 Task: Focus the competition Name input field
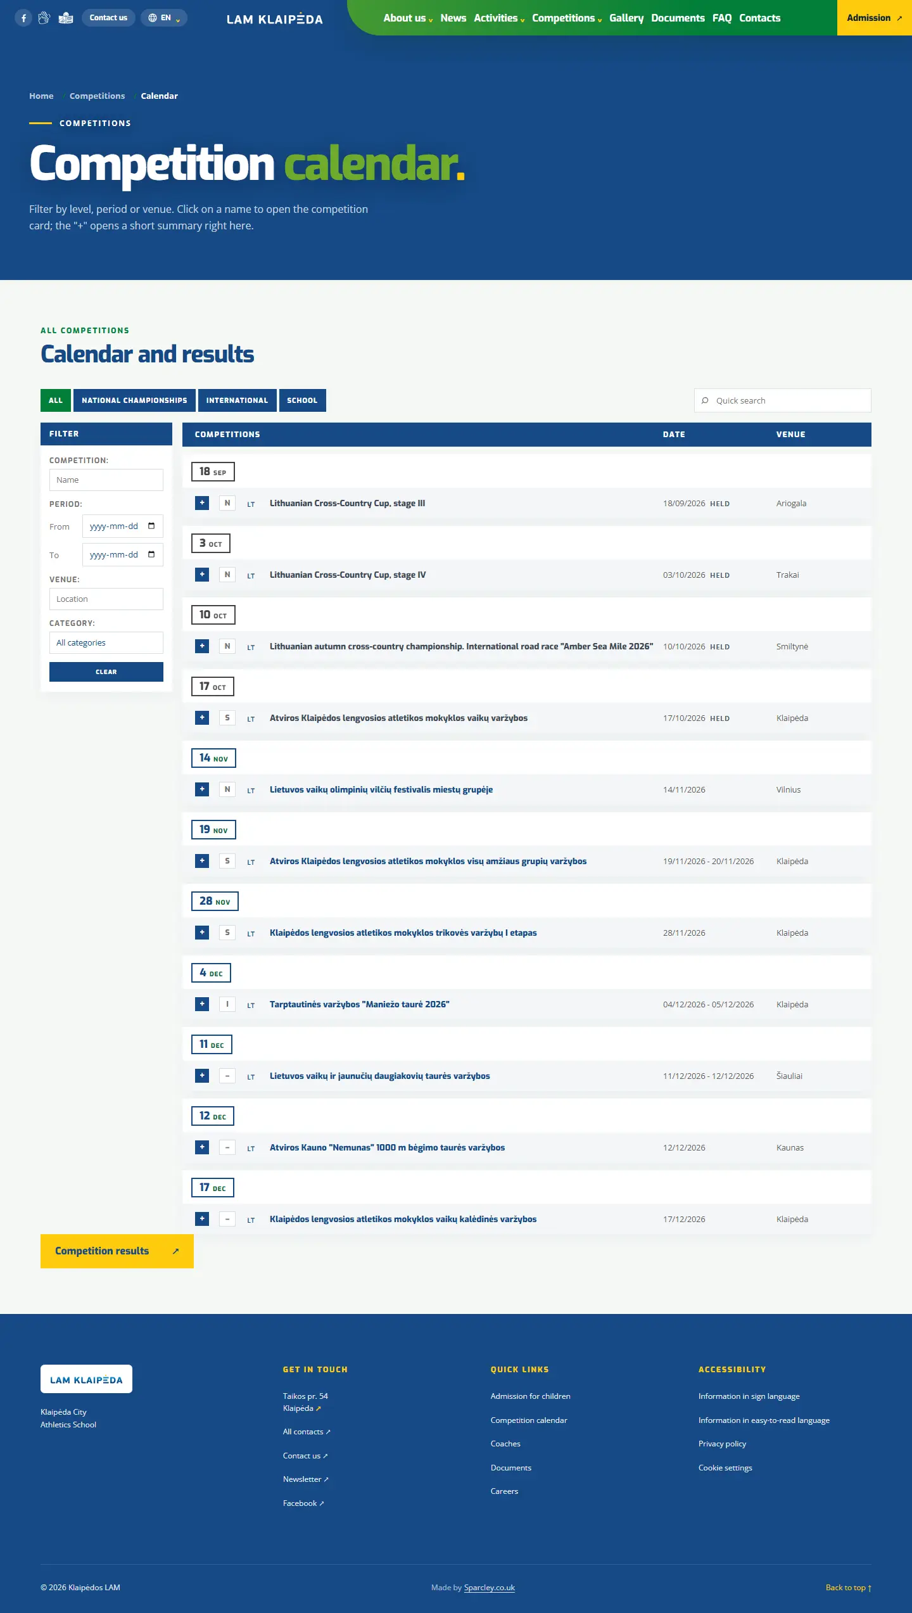click(x=106, y=480)
